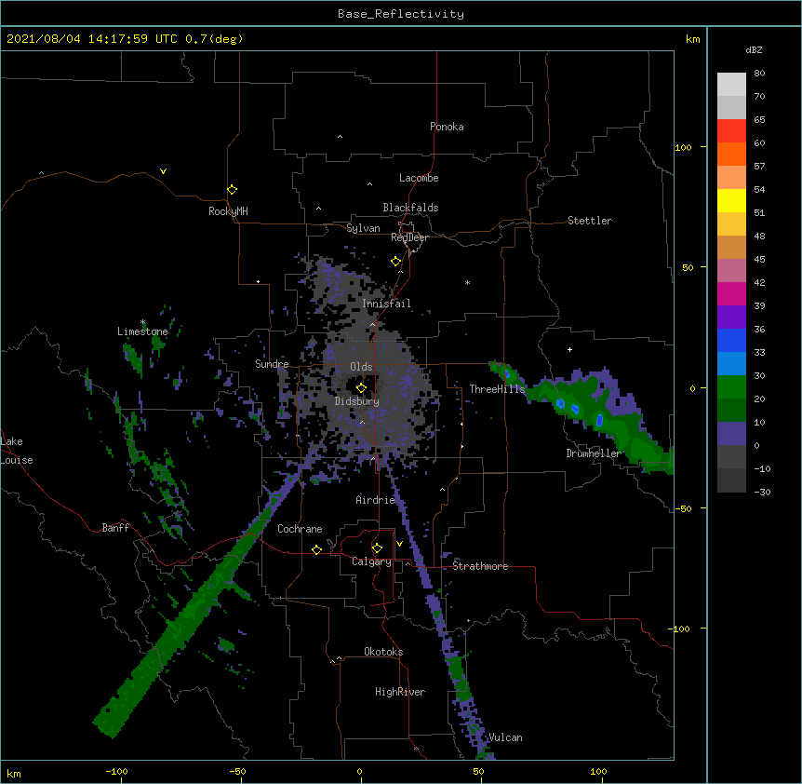Click the -100 tick on the bottom axis
802x784 pixels.
(x=116, y=771)
